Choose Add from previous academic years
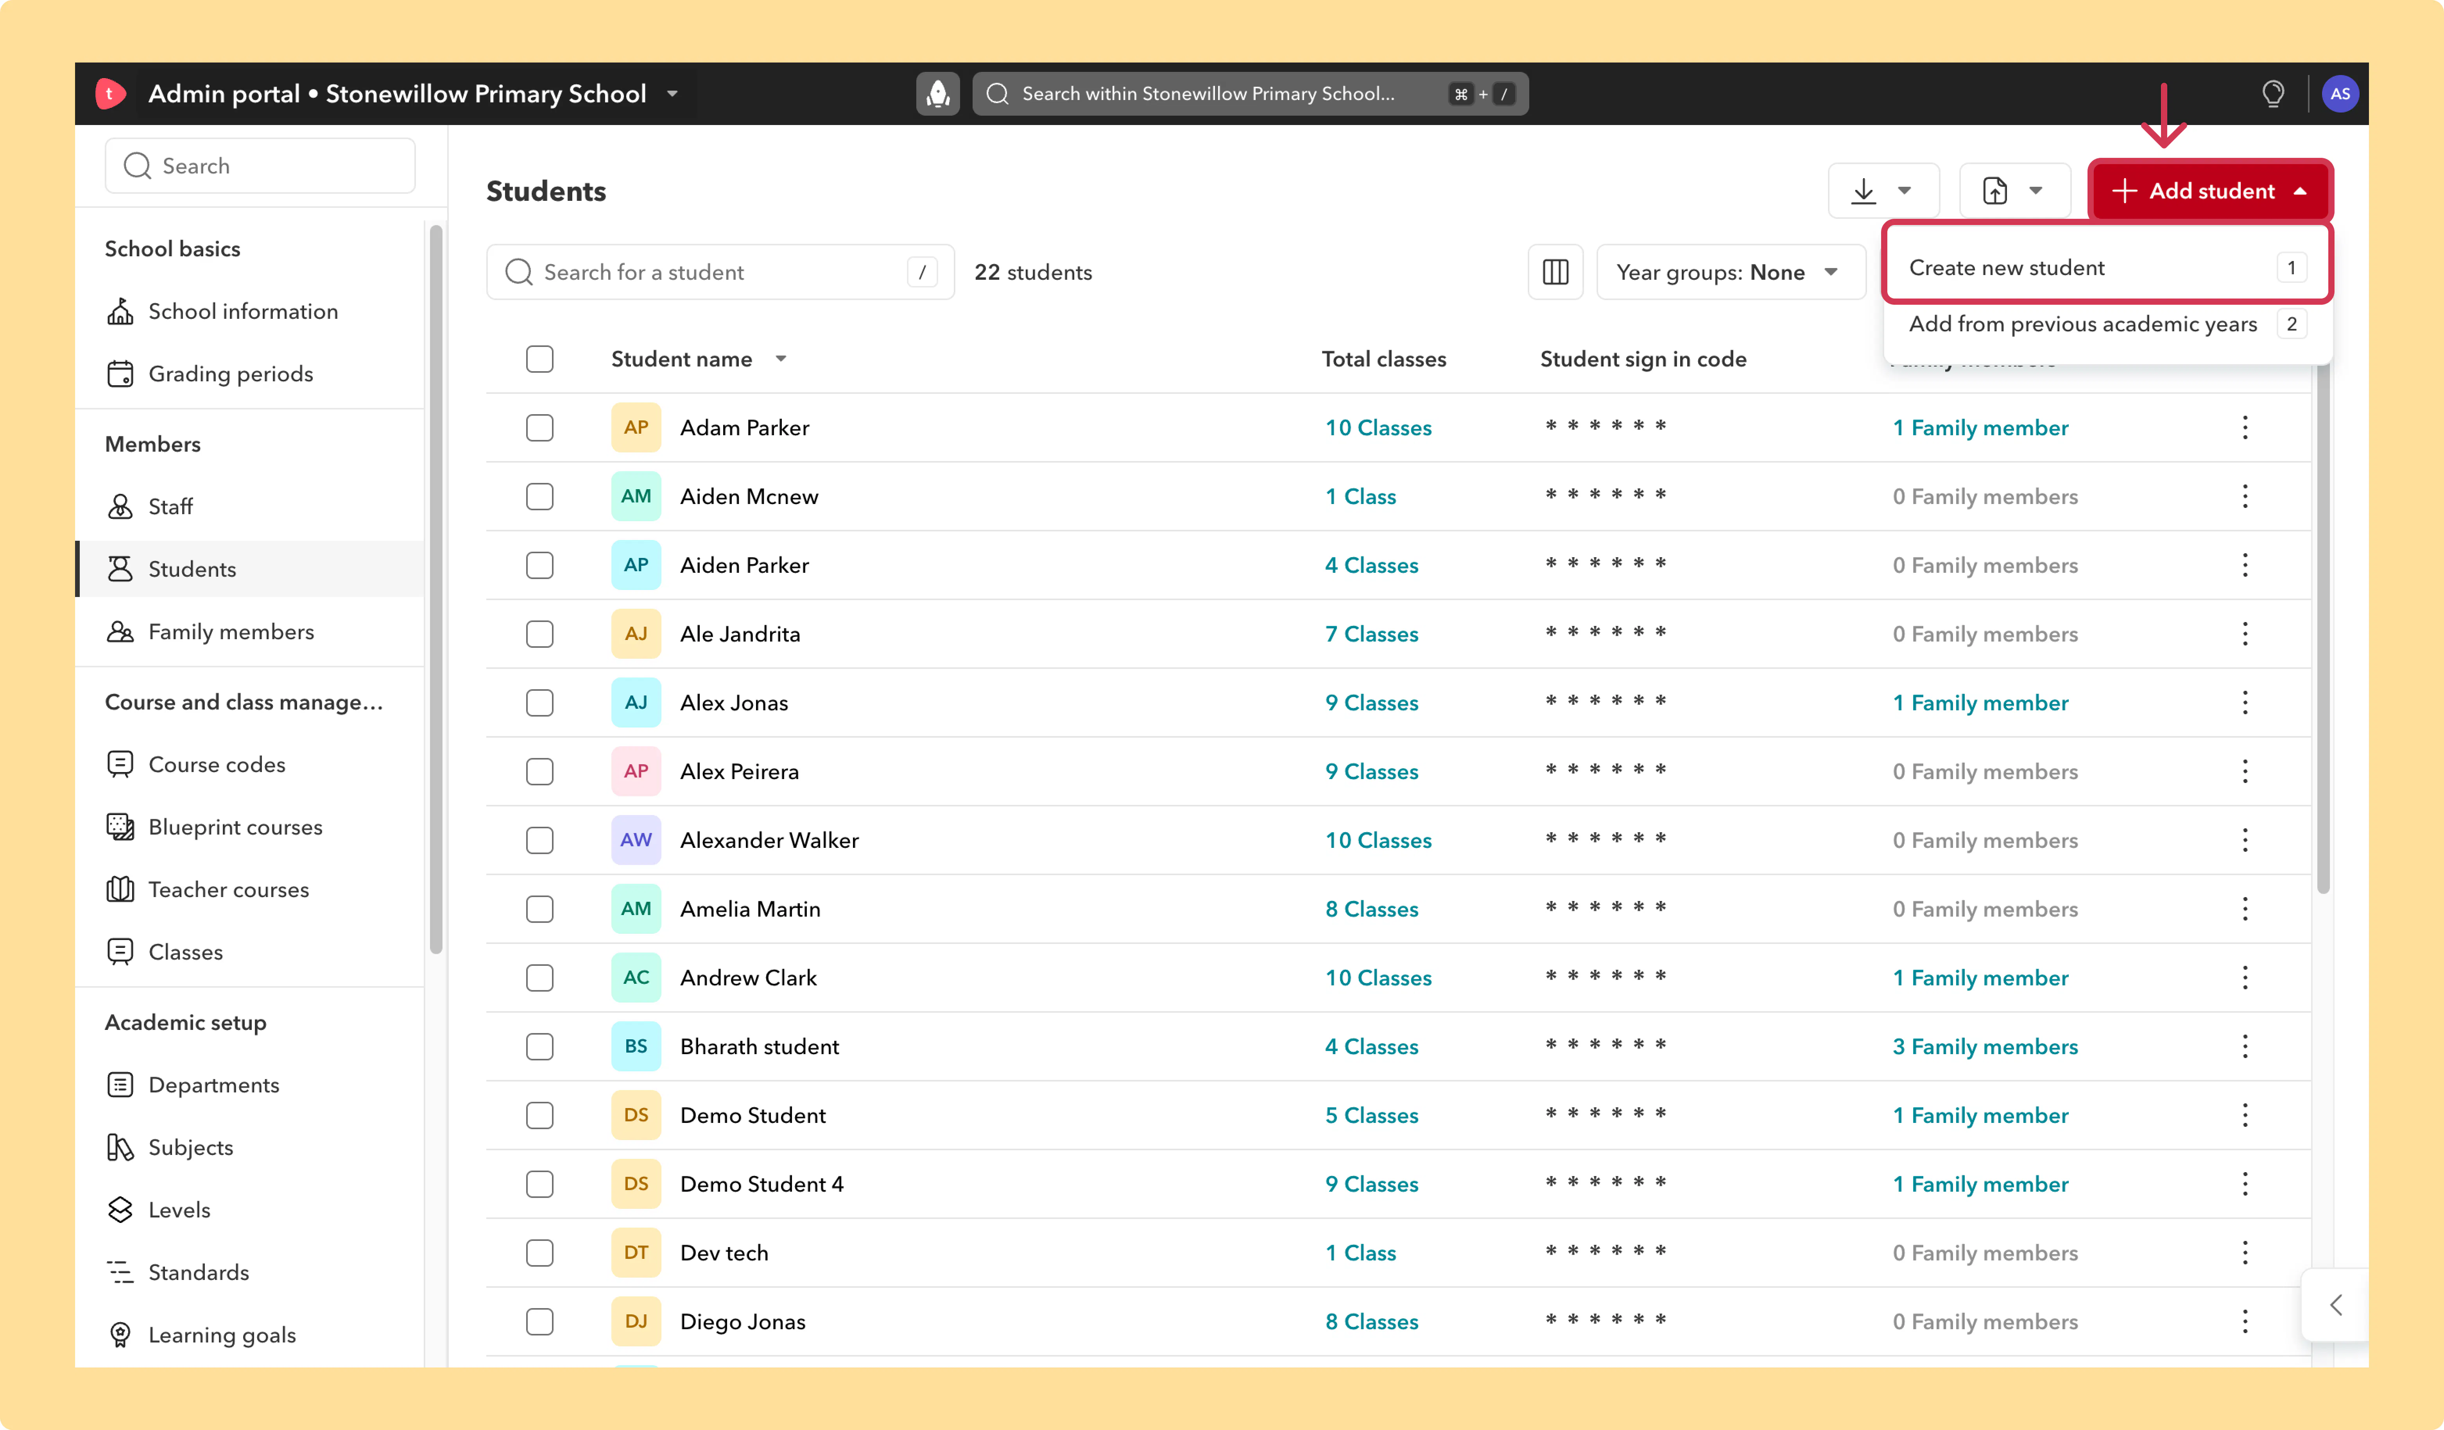This screenshot has height=1430, width=2444. (2107, 325)
